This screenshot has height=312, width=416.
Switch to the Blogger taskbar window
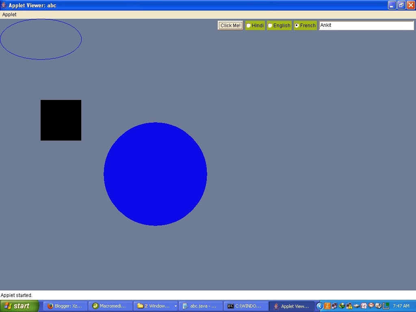[x=65, y=306]
